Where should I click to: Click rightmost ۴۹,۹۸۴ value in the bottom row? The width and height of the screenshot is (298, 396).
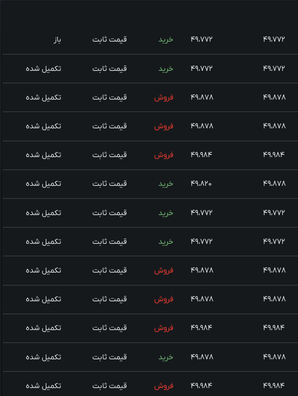(x=274, y=386)
